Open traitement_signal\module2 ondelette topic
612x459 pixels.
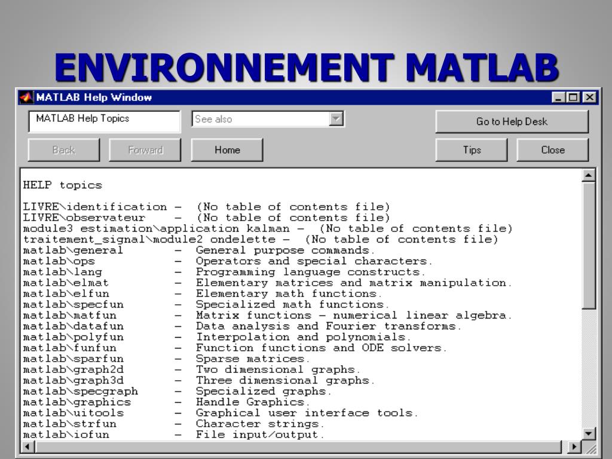(x=149, y=240)
